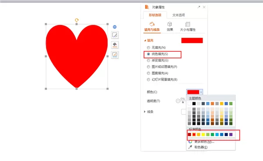Pick the lightest peach tint under the orange column
Viewport: 263px width, 161px height.
point(213,109)
